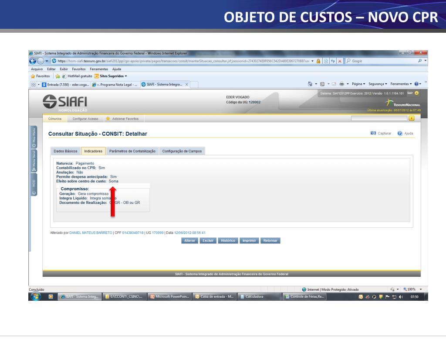Click the Home icon in command bar

click(310, 84)
